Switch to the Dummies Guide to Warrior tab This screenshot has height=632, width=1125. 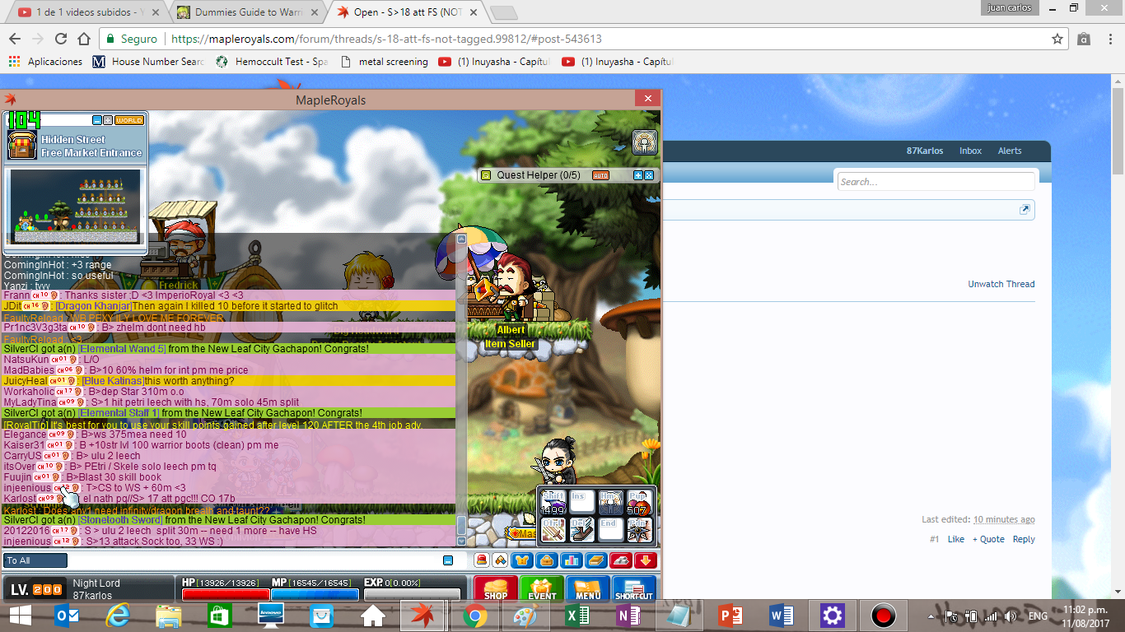(245, 12)
